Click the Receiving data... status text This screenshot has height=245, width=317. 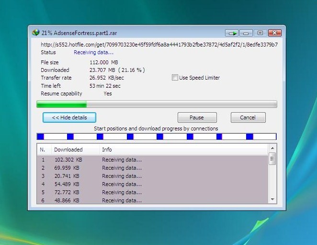[x=93, y=52]
